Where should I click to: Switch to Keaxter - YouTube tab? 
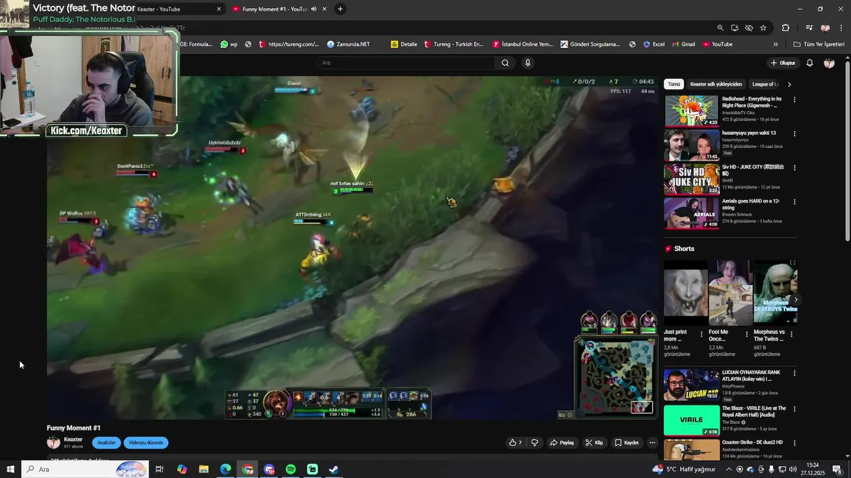coord(176,9)
